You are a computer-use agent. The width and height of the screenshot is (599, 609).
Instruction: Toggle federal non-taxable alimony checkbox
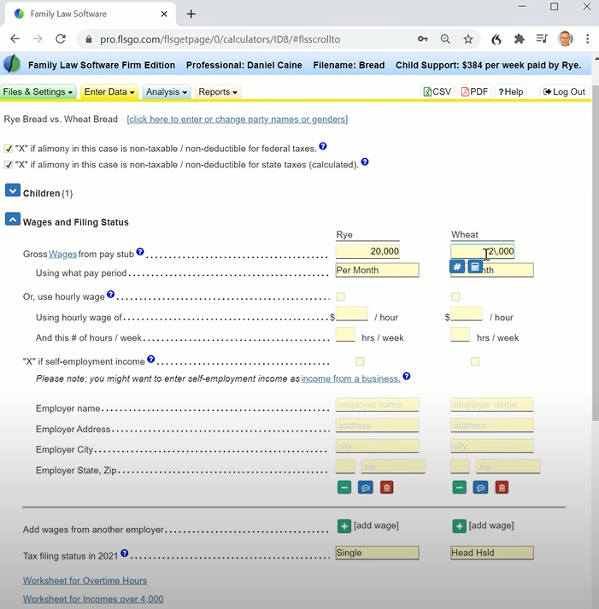point(9,149)
